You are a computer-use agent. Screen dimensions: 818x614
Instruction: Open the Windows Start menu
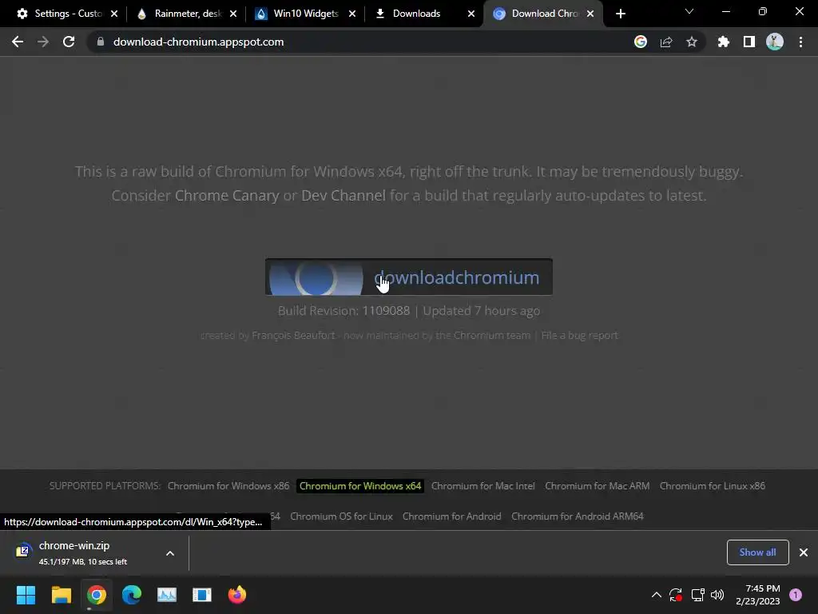[26, 595]
